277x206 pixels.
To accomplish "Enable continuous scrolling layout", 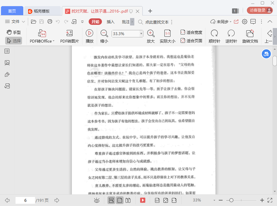I will pyautogui.click(x=111, y=201).
